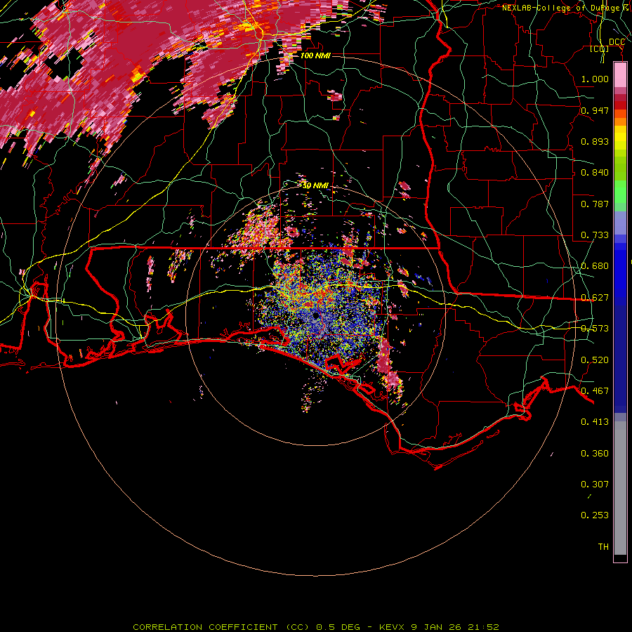Image resolution: width=632 pixels, height=632 pixels.
Task: Select the 0.360 scale value
Action: 595,454
